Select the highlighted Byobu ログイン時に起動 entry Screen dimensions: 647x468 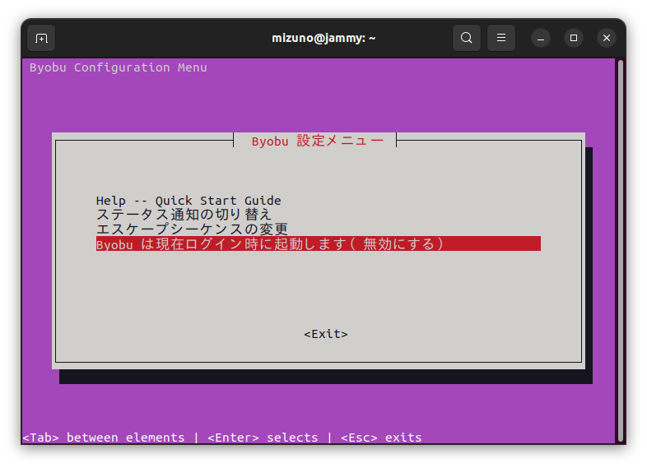(318, 243)
